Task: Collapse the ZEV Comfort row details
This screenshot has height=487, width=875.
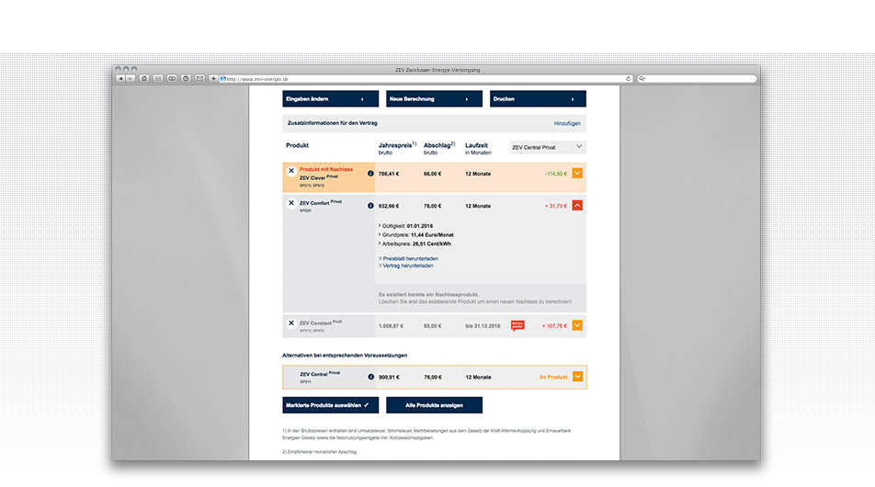Action: click(x=577, y=206)
